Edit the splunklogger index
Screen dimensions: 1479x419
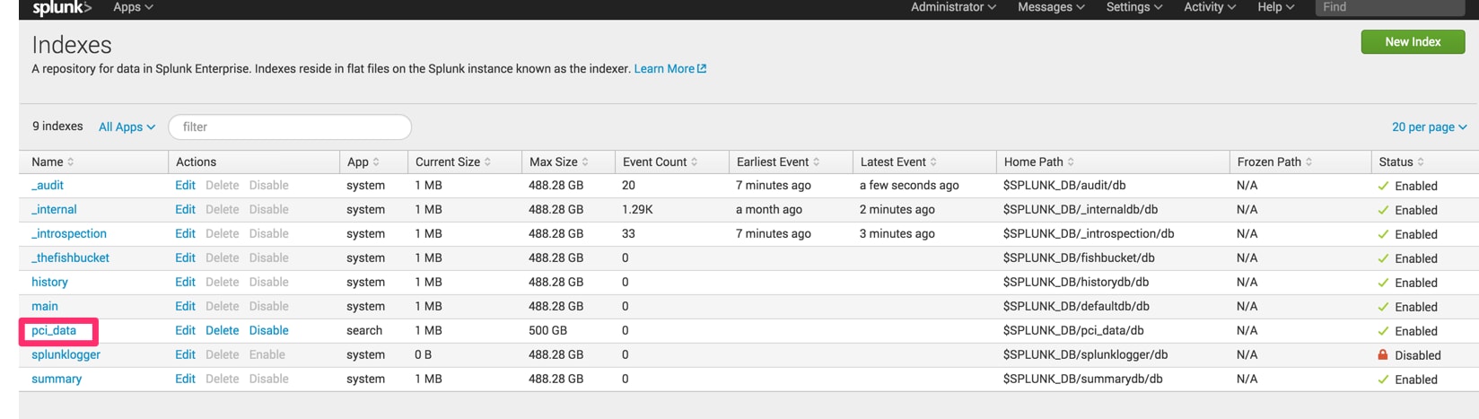pyautogui.click(x=185, y=355)
